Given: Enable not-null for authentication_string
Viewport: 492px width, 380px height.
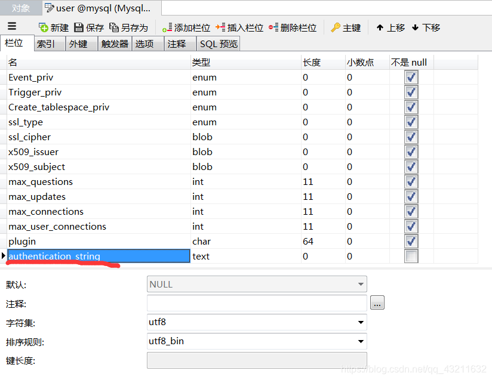Looking at the screenshot, I should [x=411, y=256].
